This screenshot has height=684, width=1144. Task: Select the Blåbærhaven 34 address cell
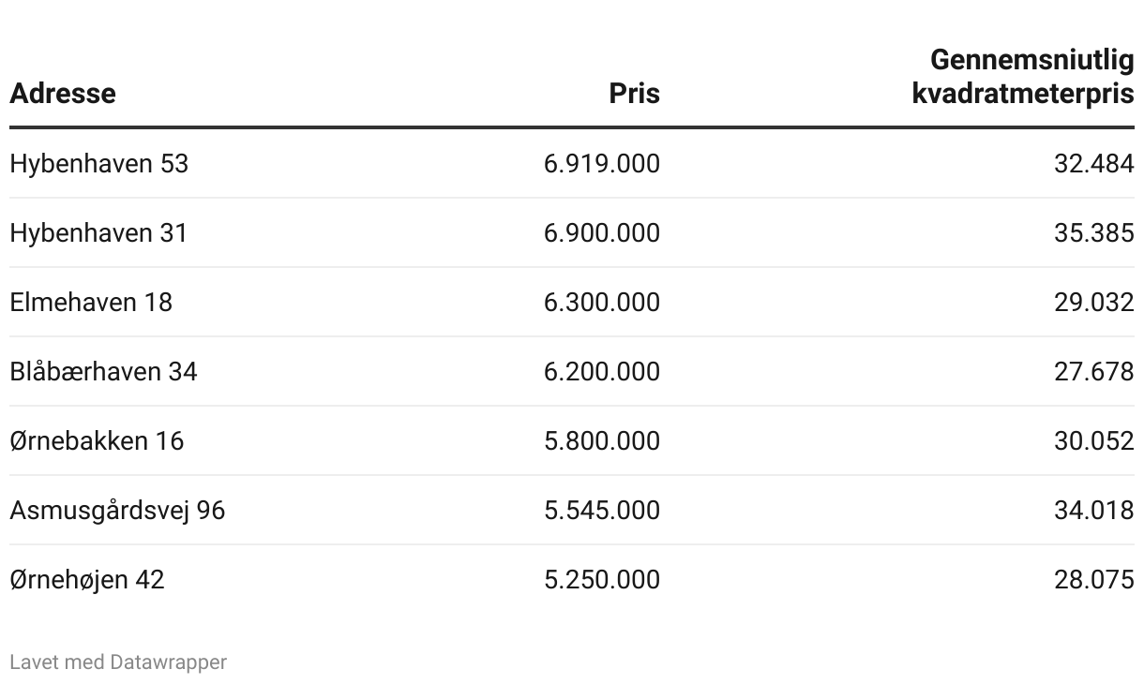coord(103,372)
